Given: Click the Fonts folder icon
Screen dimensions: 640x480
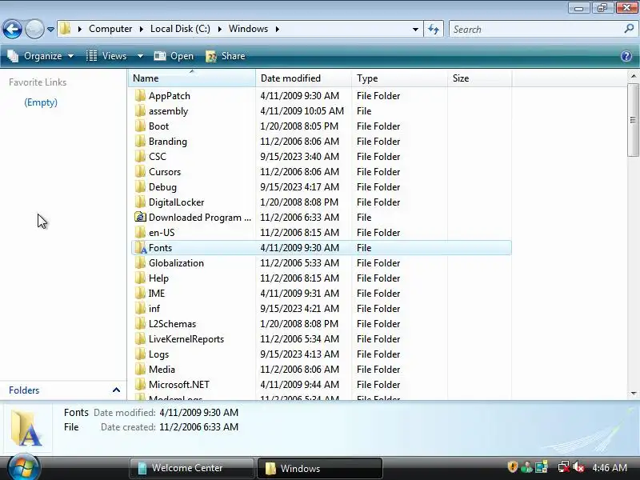Looking at the screenshot, I should point(141,248).
